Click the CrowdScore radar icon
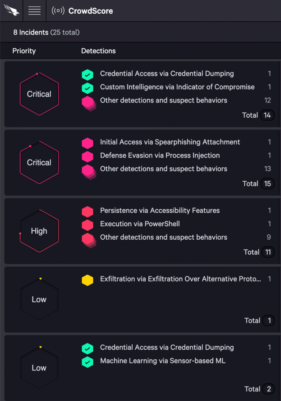Image resolution: width=281 pixels, height=401 pixels. (x=58, y=11)
